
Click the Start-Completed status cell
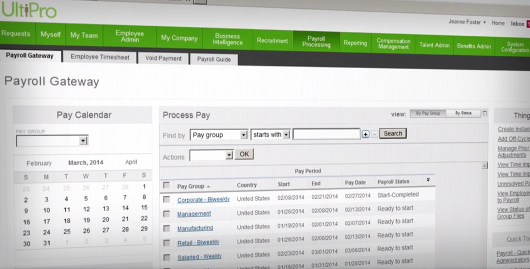(398, 195)
